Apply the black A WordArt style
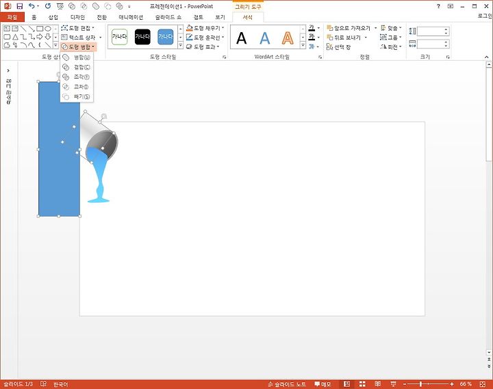Image resolution: width=493 pixels, height=389 pixels. pyautogui.click(x=242, y=38)
